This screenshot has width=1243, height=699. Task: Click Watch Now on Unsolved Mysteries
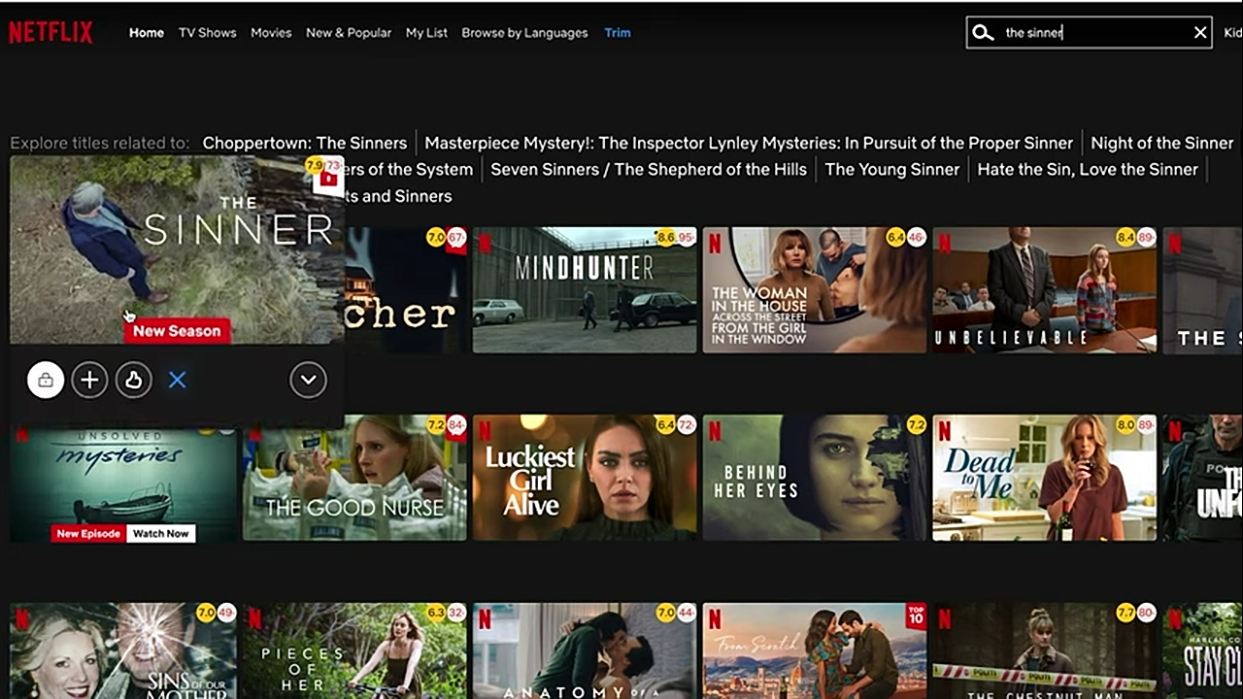[161, 533]
